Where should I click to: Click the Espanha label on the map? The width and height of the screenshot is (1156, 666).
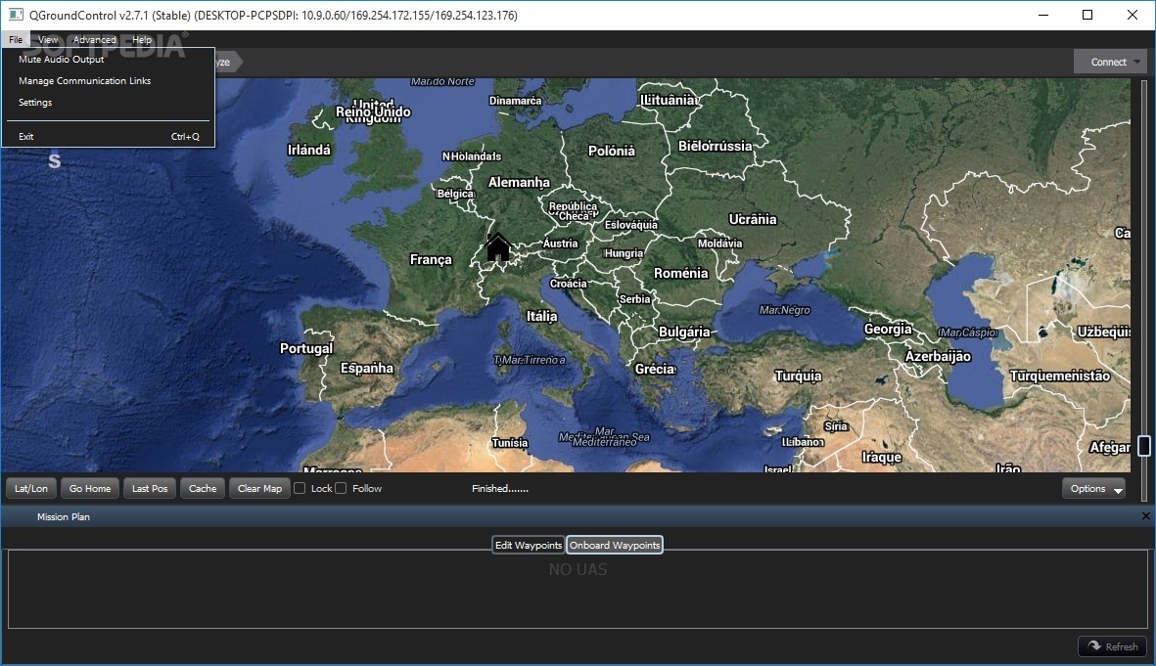[x=366, y=368]
